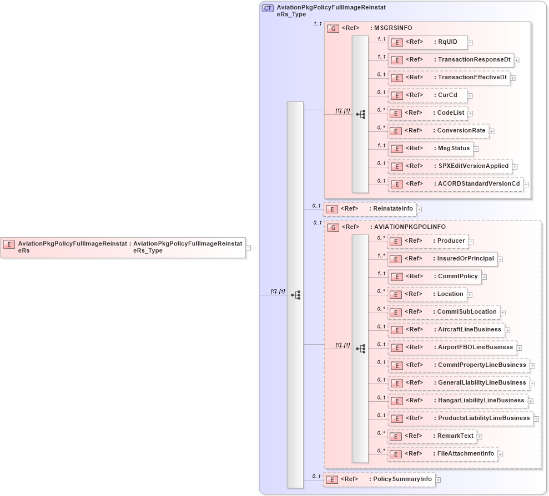Select the sequence compositor icon inside MSGRSINFO
This screenshot has height=496, width=549.
(361, 113)
